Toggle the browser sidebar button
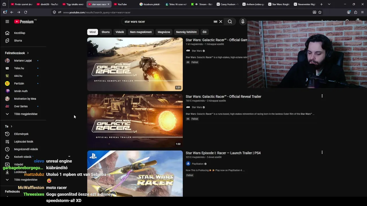The height and width of the screenshot is (206, 367). [5, 12]
